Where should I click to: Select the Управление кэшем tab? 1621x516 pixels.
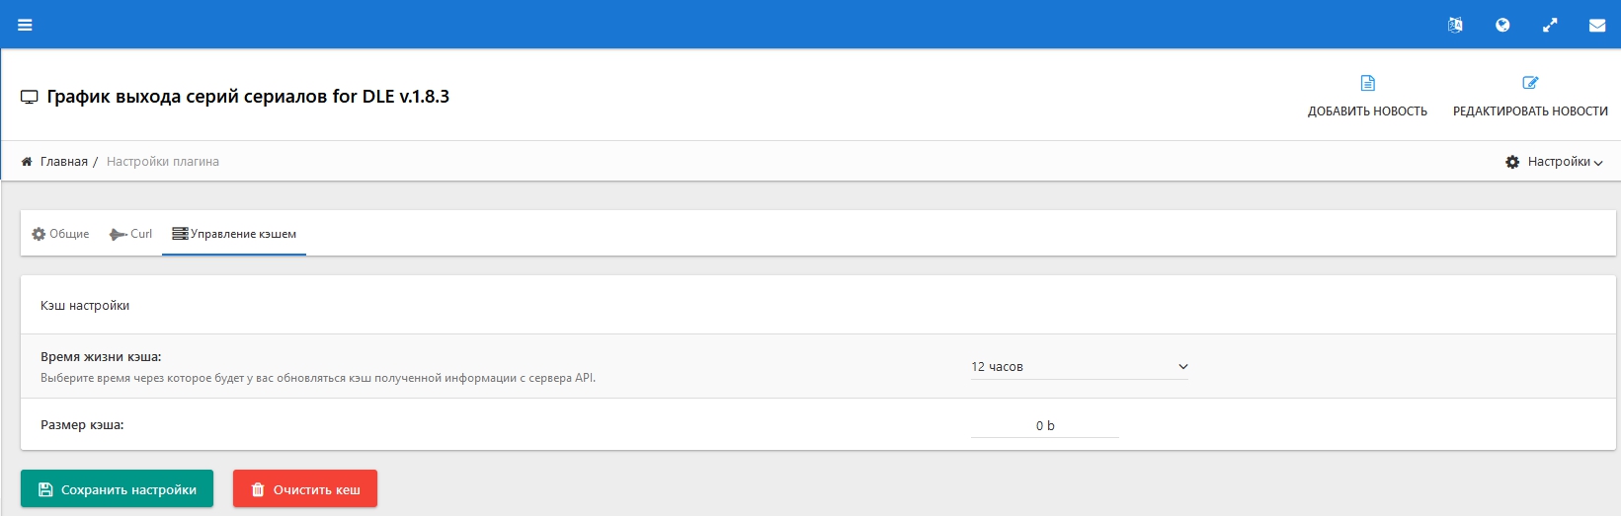pyautogui.click(x=234, y=234)
